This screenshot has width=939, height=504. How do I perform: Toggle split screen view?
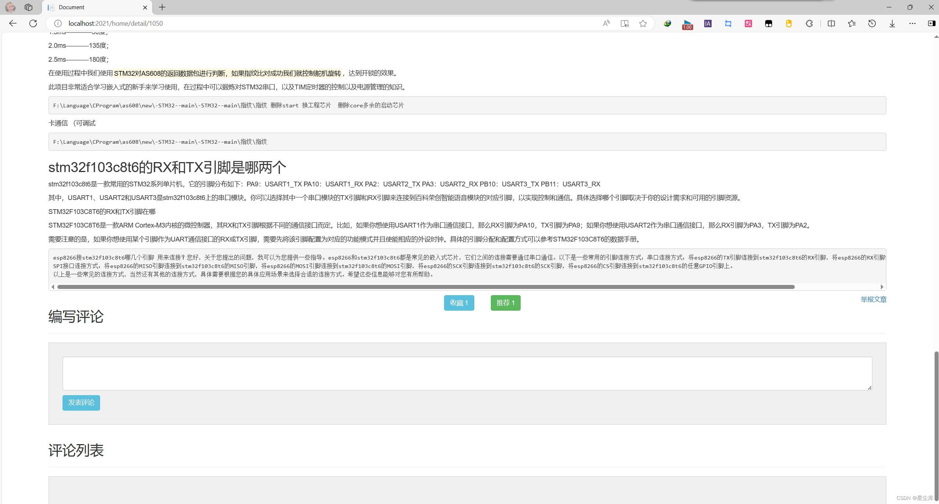click(831, 24)
